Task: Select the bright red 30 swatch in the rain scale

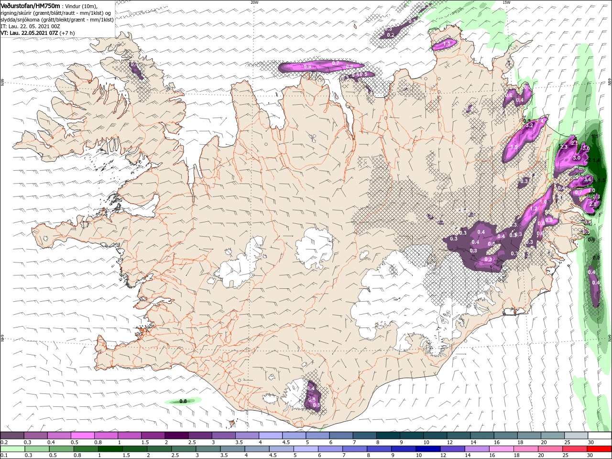Action: 599,448
